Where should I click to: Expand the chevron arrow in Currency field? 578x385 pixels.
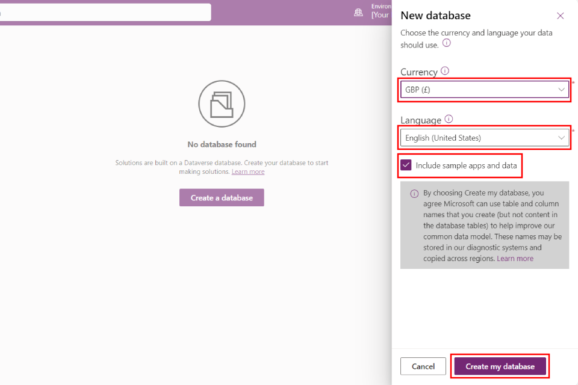pos(562,90)
